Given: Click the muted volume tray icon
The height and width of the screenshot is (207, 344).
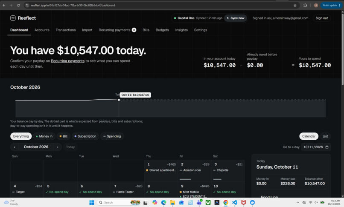Looking at the screenshot, I should point(316,202).
